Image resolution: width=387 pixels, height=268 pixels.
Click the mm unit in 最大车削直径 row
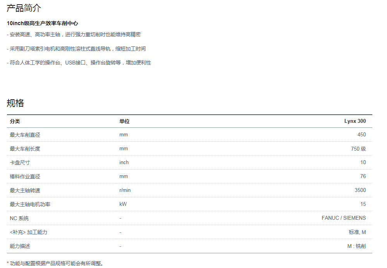pos(124,135)
